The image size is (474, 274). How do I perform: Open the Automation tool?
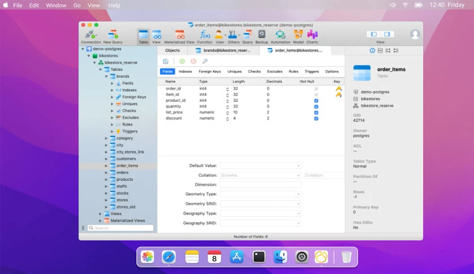[x=280, y=37]
